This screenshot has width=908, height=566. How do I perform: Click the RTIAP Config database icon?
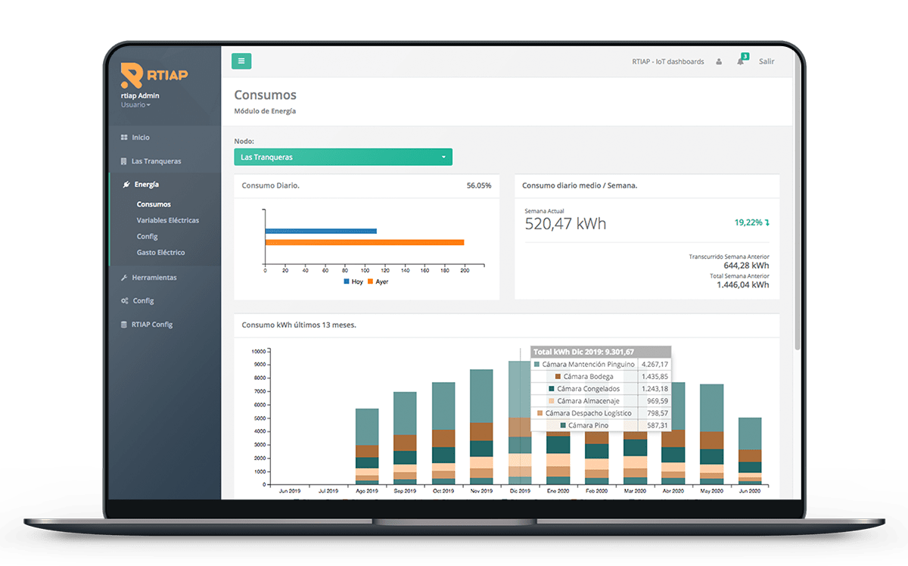point(124,325)
